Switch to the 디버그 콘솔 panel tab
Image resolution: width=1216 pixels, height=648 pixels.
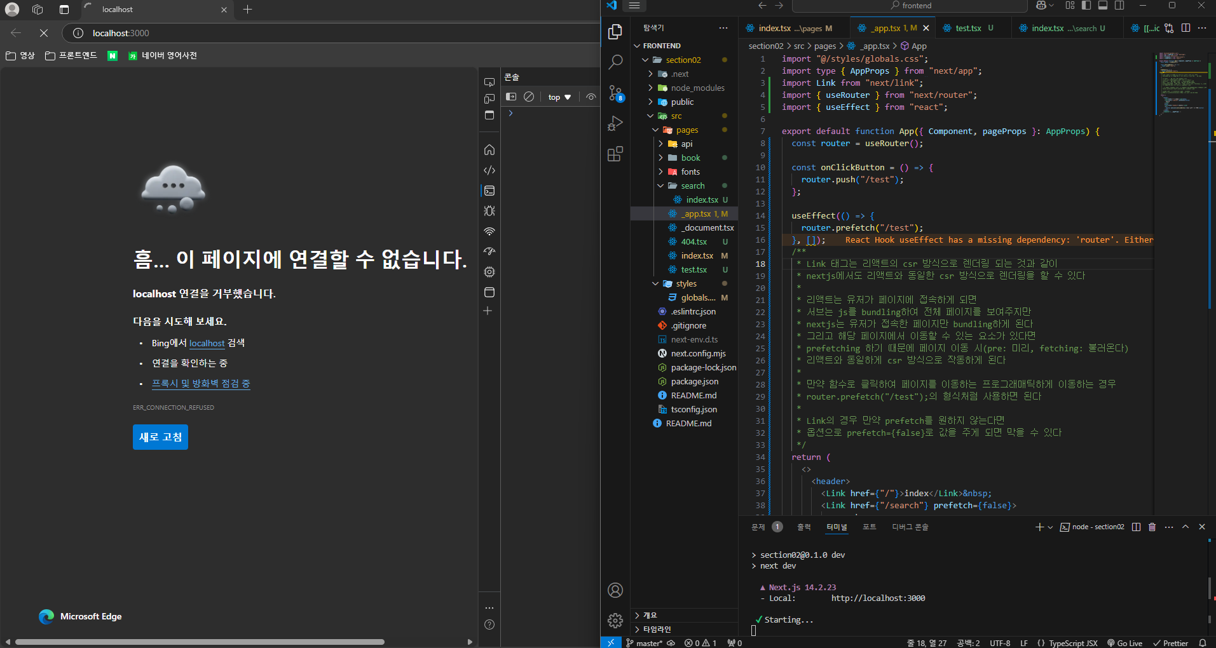pyautogui.click(x=910, y=527)
